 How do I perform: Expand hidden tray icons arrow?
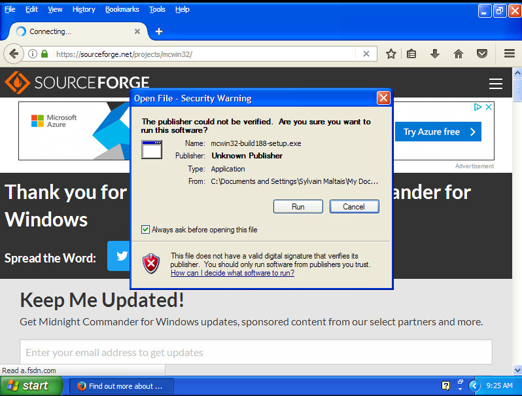[x=474, y=386]
